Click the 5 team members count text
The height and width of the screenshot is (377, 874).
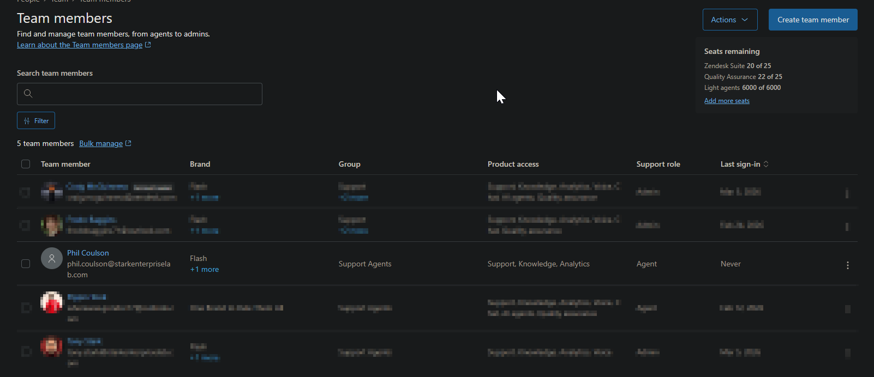pos(45,143)
